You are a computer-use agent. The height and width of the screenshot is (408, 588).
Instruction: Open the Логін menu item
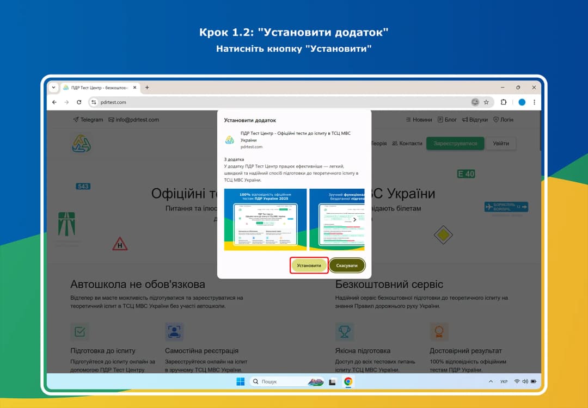pos(503,120)
